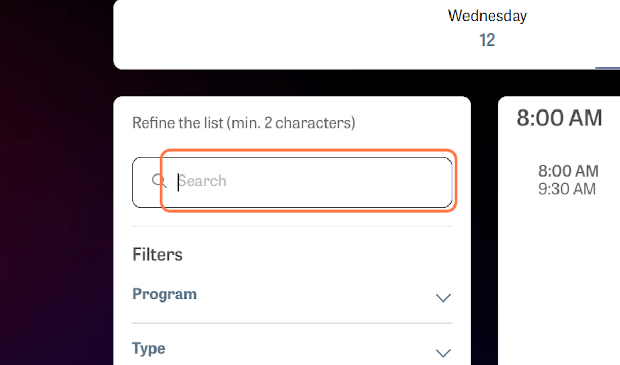The image size is (620, 365).
Task: Click the Program label text
Action: click(x=164, y=294)
